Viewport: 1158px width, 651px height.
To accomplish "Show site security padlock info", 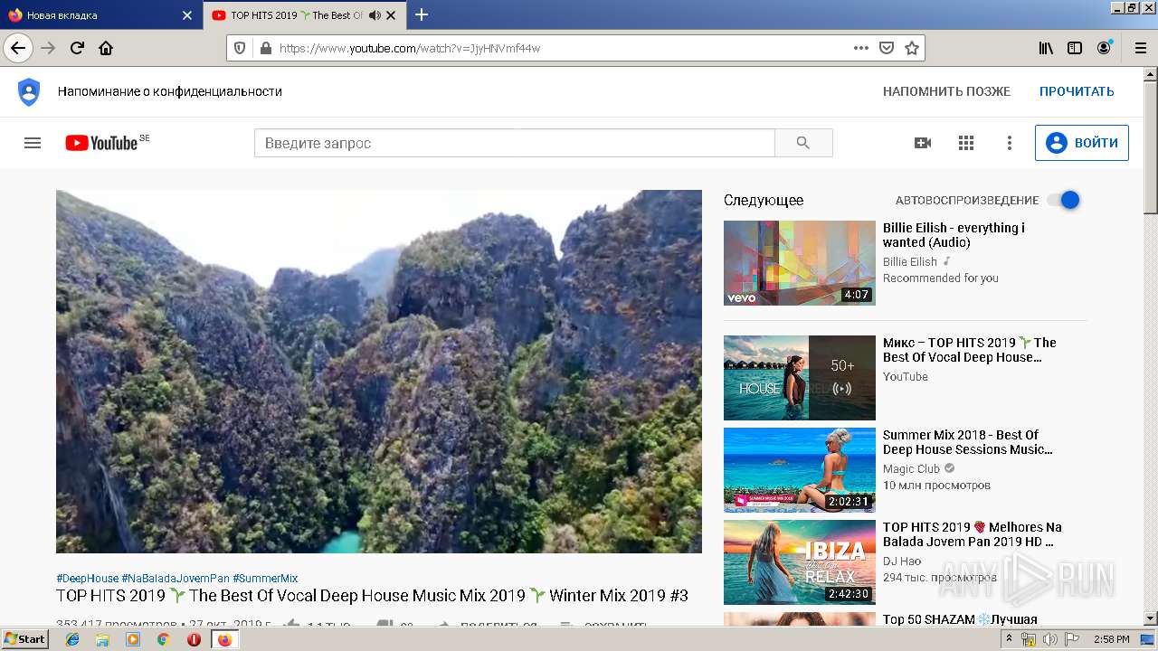I will (x=265, y=48).
